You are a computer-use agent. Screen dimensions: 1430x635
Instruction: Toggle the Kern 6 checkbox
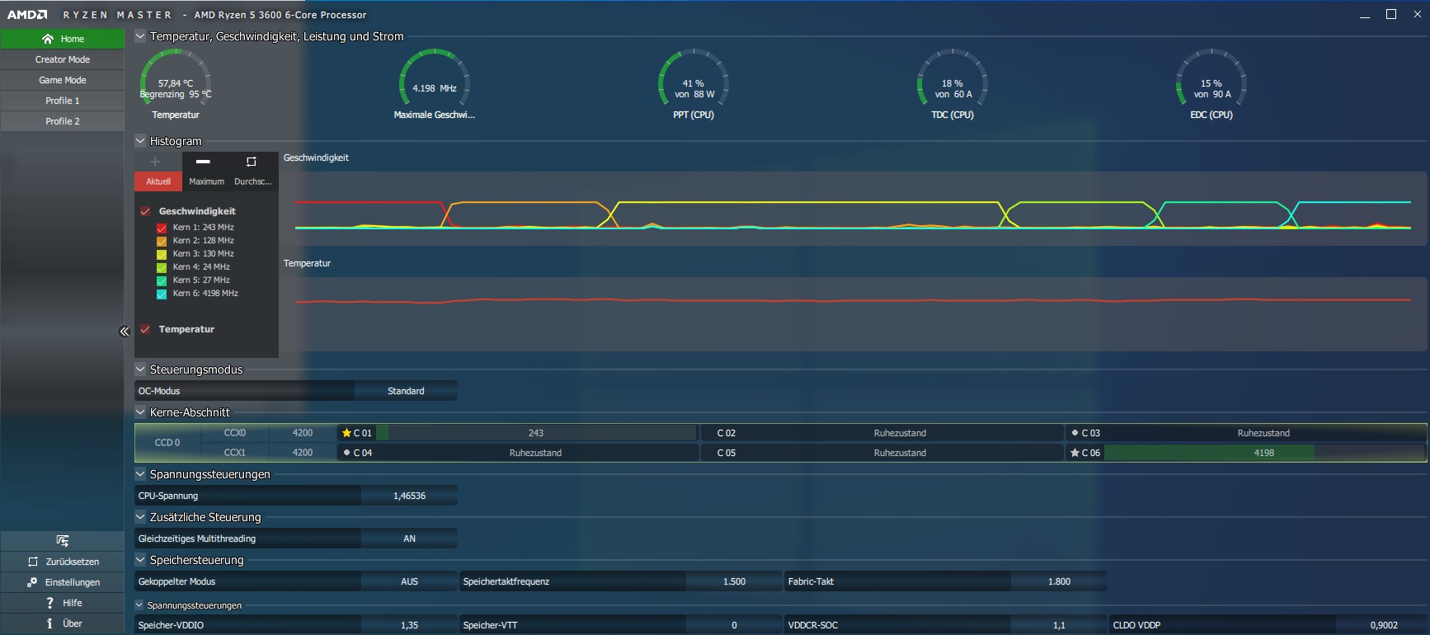[x=162, y=294]
